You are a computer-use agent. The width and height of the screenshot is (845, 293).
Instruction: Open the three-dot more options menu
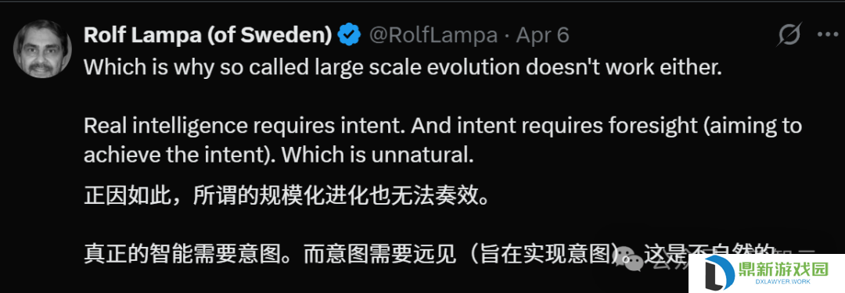point(827,35)
